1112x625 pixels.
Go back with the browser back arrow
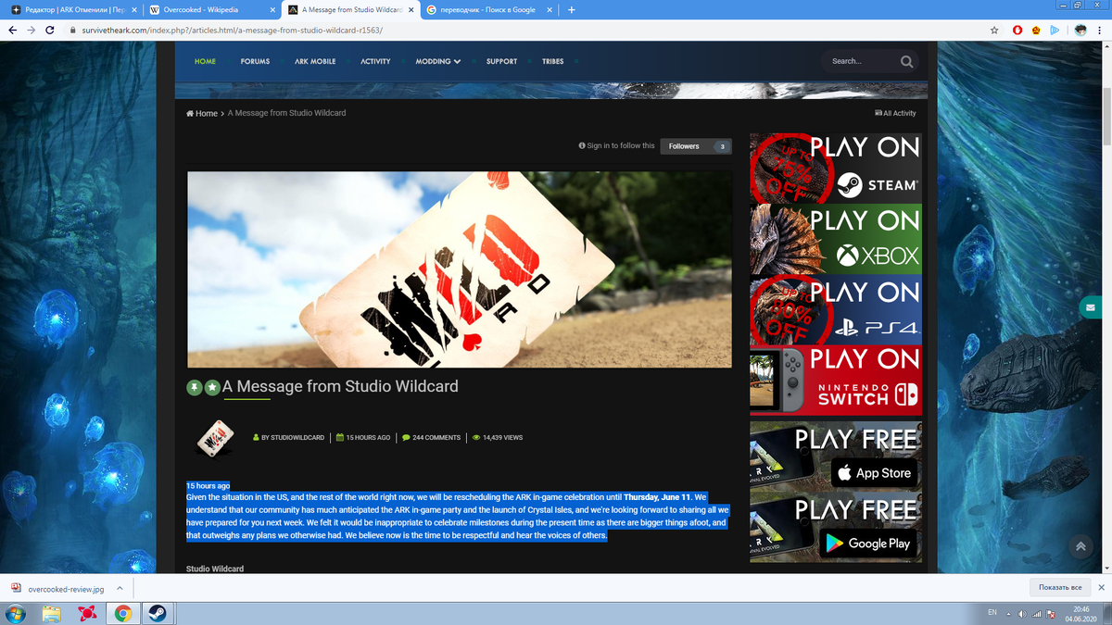[12, 30]
